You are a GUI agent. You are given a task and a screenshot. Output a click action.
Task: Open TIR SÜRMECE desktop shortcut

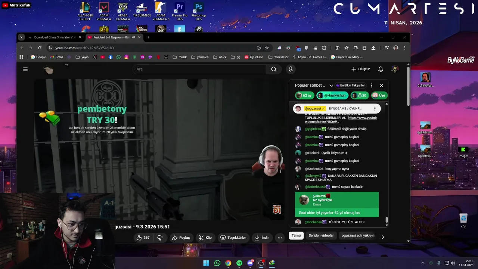click(x=142, y=10)
